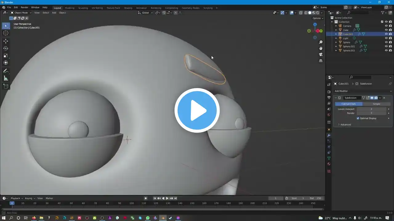The height and width of the screenshot is (221, 394).
Task: Select the Scale tool
Action: click(6, 56)
